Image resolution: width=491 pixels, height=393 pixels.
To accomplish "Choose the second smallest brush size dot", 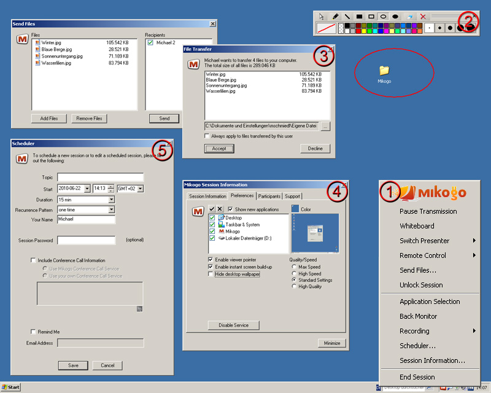I will 439,28.
